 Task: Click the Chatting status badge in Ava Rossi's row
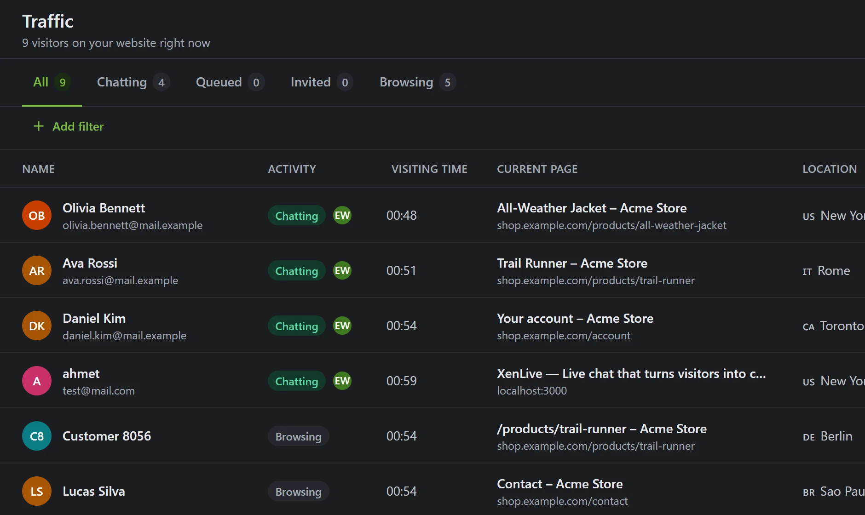[297, 271]
